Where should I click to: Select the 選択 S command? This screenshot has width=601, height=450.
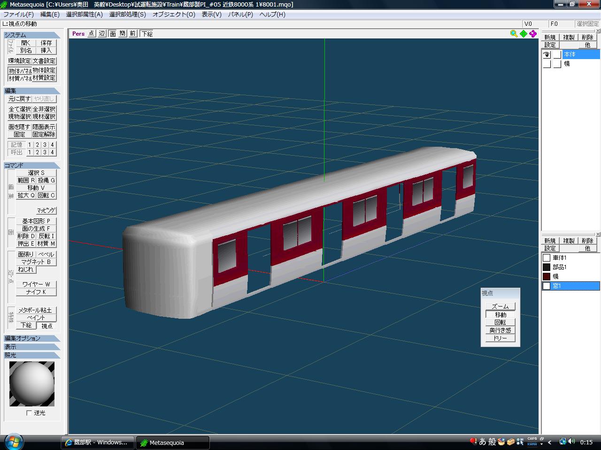36,173
